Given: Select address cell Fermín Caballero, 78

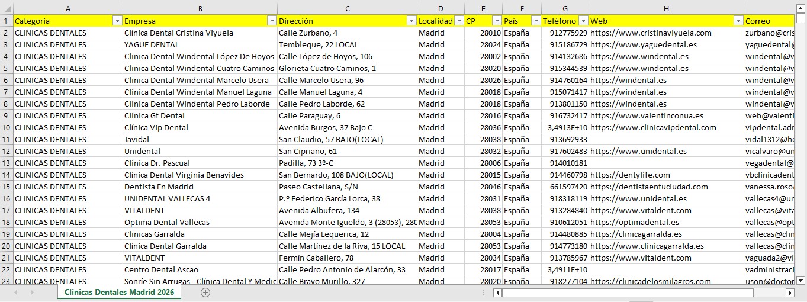Looking at the screenshot, I should pos(347,258).
